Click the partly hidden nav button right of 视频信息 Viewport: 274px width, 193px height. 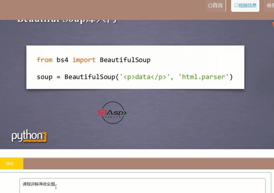click(x=269, y=5)
